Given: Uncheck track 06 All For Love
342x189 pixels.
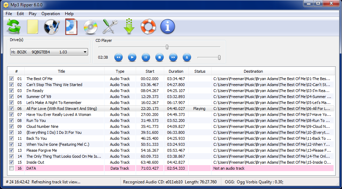Looking at the screenshot, I should (11, 108).
